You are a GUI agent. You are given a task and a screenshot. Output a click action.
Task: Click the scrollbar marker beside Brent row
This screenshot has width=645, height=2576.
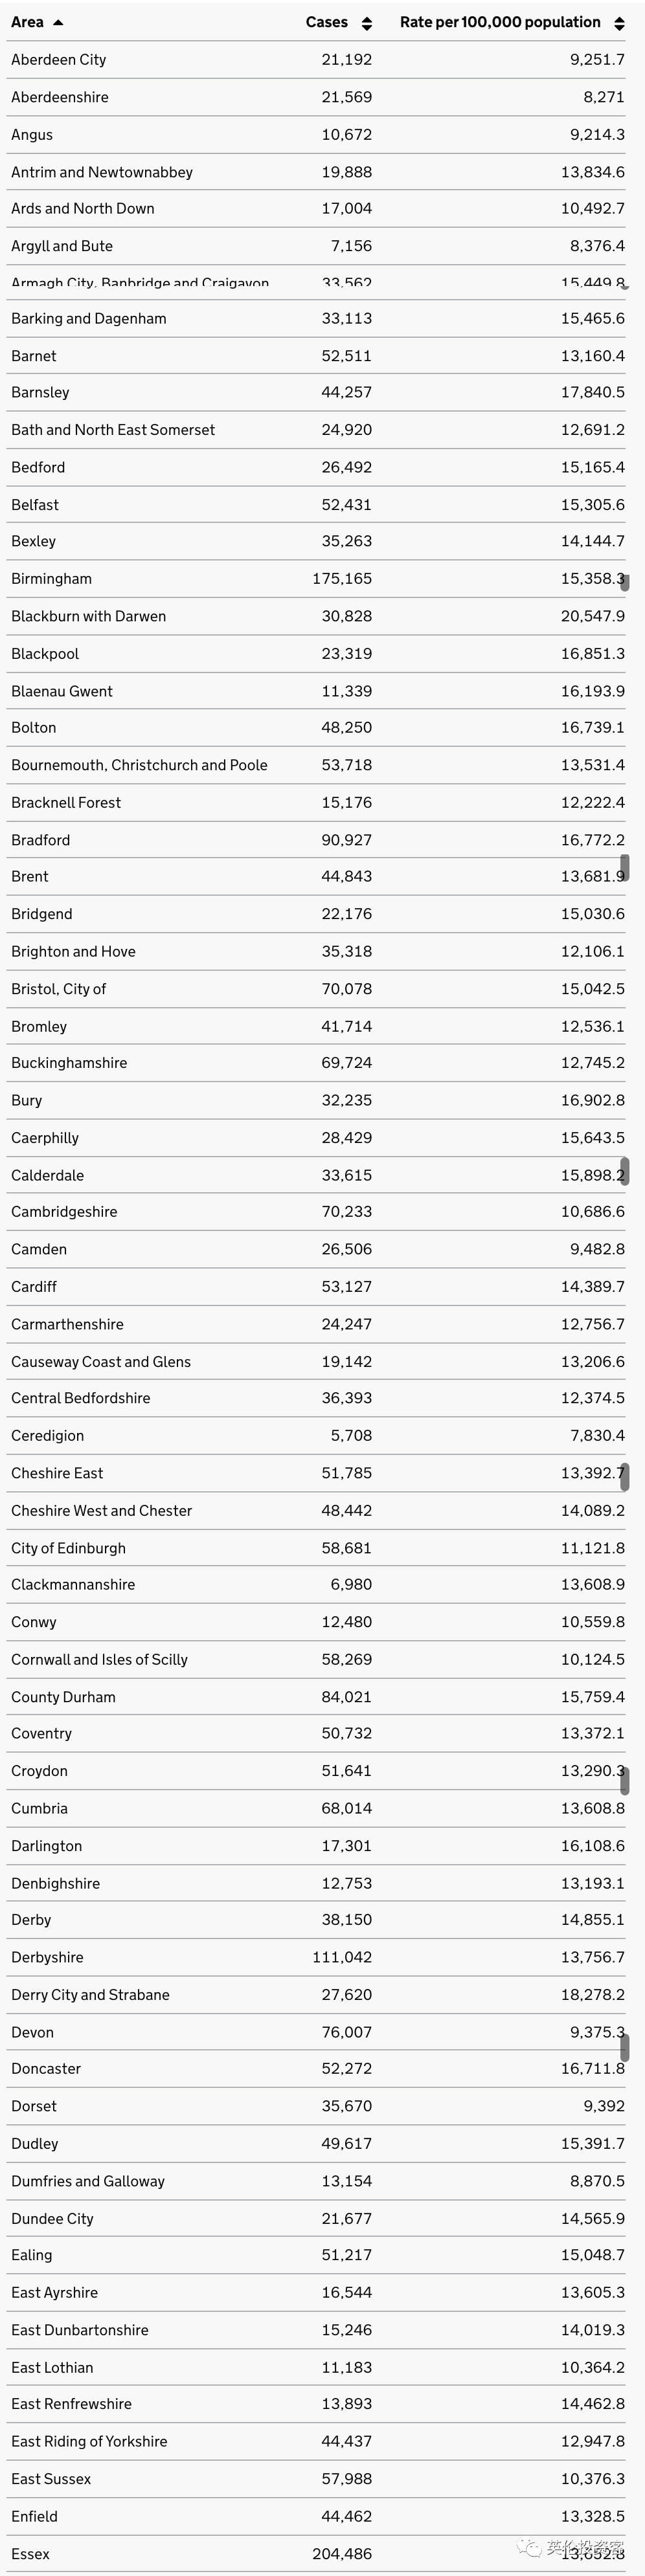pos(625,867)
